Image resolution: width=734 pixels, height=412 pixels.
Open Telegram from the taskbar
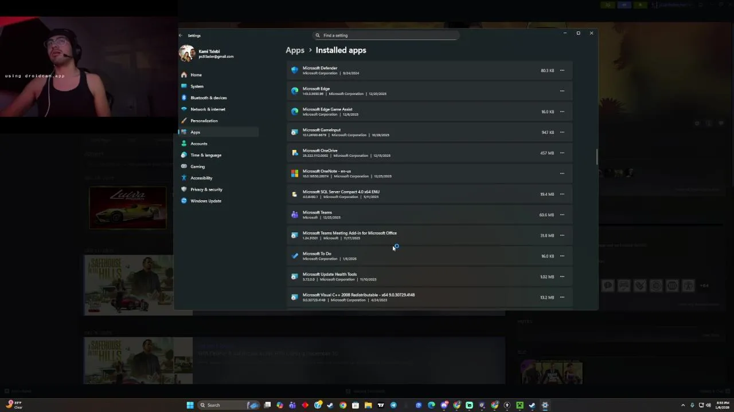click(393, 405)
